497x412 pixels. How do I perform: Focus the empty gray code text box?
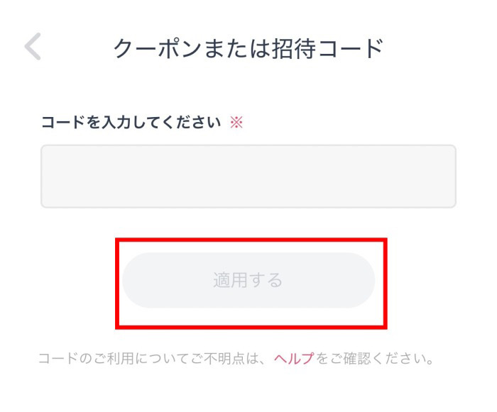pyautogui.click(x=248, y=177)
